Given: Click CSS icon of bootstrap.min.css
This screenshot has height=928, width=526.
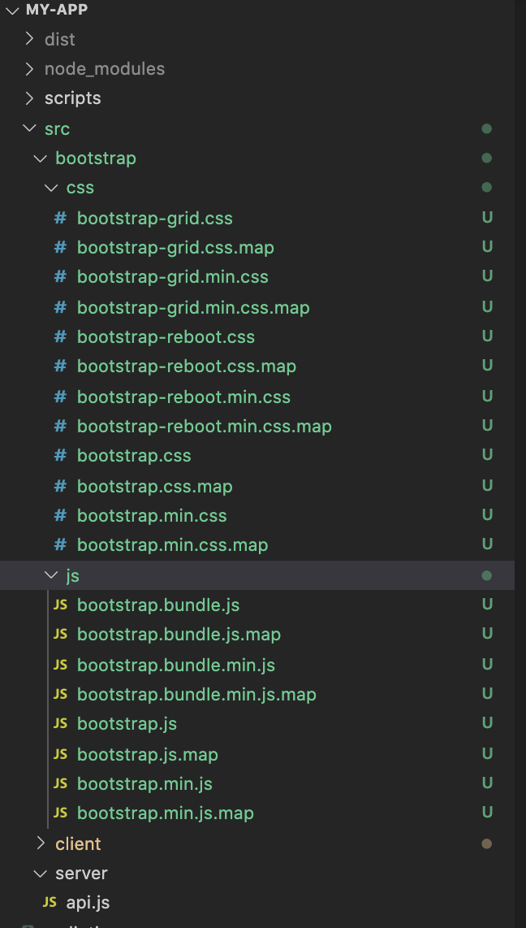Looking at the screenshot, I should coord(60,515).
